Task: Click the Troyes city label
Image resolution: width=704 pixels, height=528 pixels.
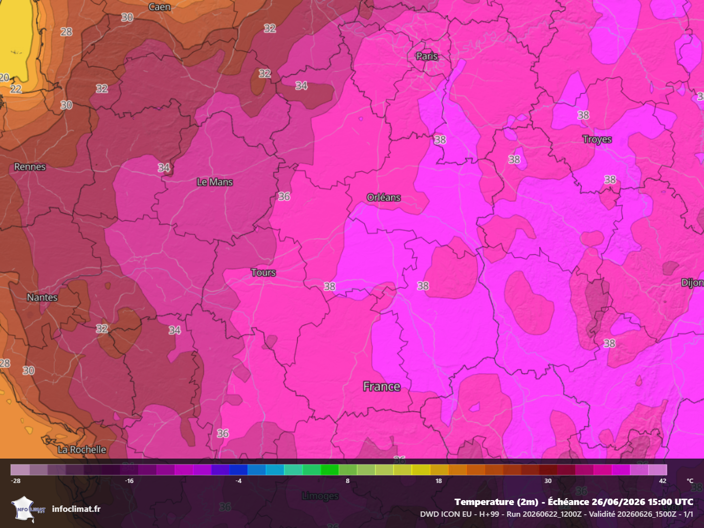Action: point(597,139)
